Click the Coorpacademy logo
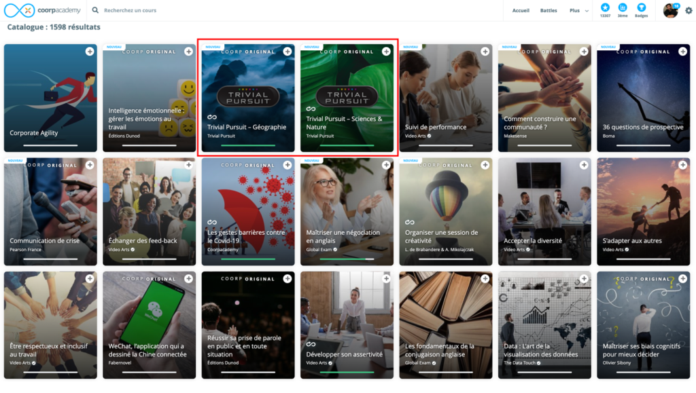The image size is (696, 393). [x=43, y=10]
